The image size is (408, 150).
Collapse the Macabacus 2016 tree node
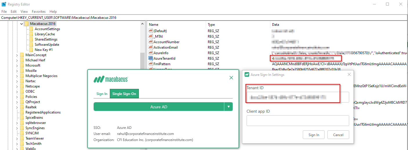(21, 24)
